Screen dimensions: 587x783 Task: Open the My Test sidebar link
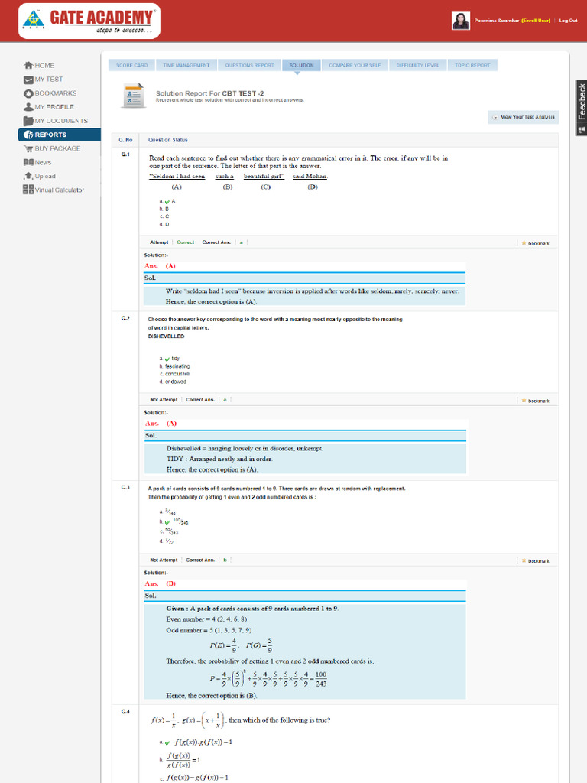click(48, 80)
